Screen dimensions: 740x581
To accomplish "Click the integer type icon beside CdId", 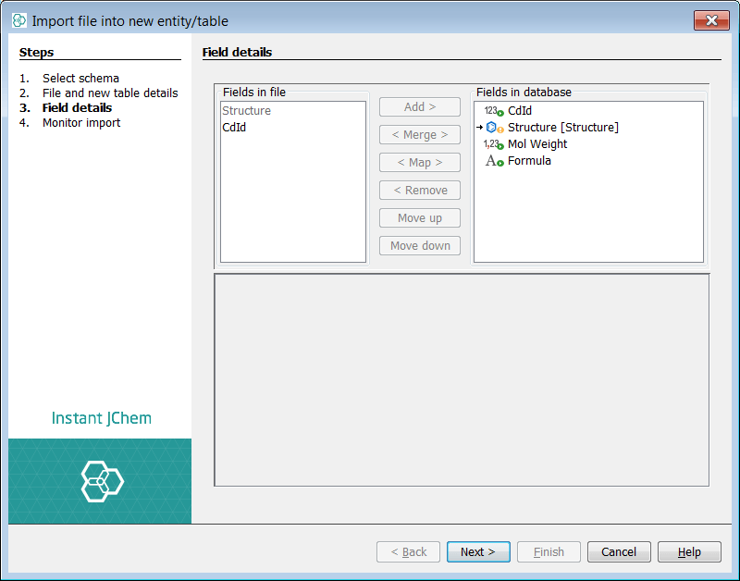I will [x=493, y=111].
